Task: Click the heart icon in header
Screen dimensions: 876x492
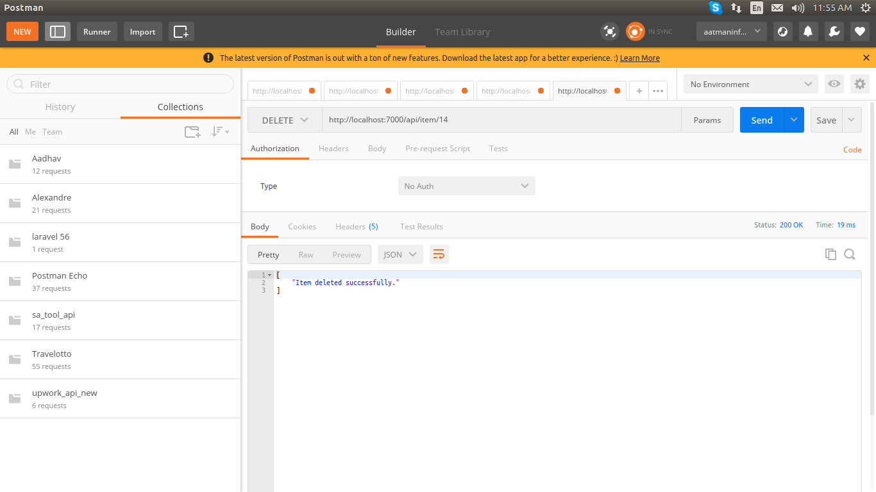Action: tap(859, 31)
